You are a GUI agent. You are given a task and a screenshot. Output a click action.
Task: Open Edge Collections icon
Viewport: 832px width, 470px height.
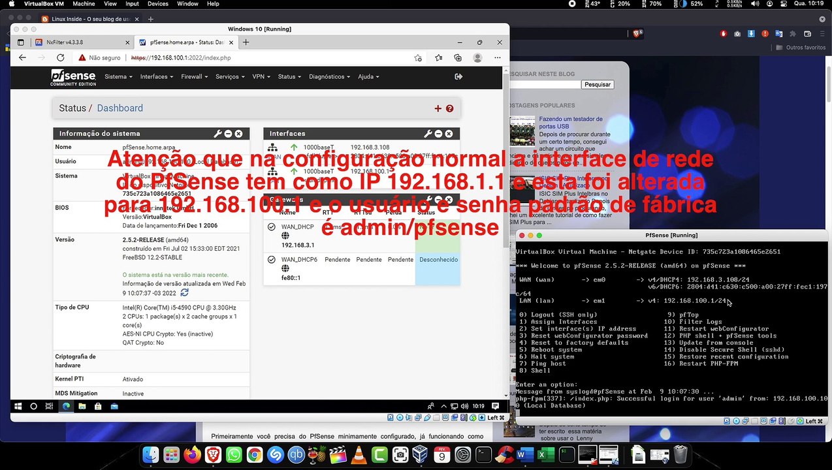[458, 58]
